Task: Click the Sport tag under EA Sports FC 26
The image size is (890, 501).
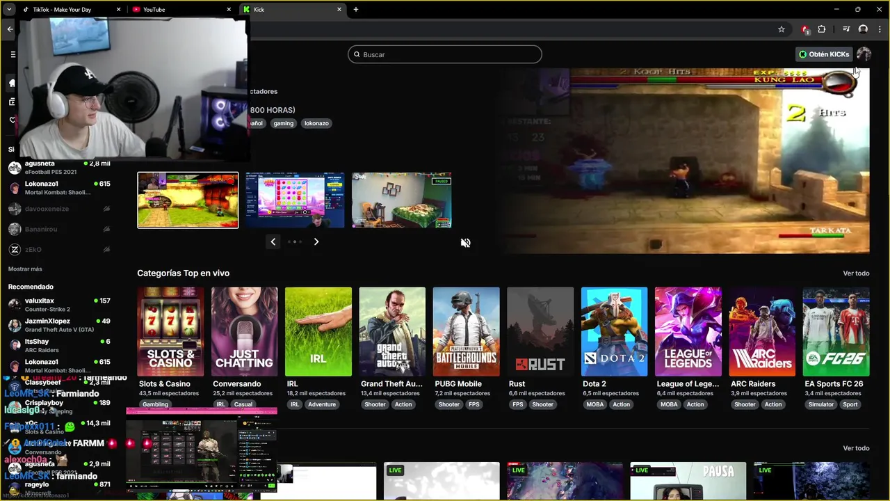Action: [850, 404]
